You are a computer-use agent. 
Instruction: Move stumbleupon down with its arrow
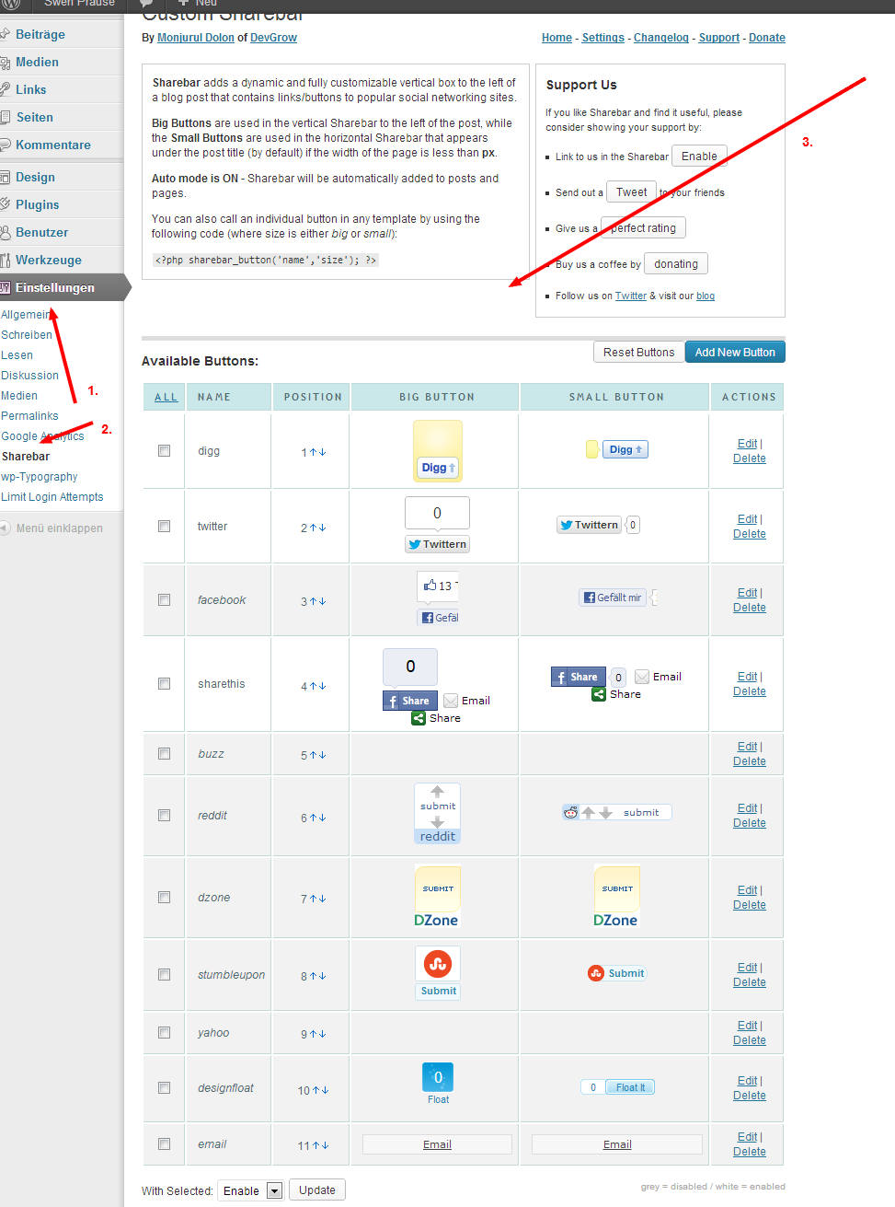(x=323, y=976)
